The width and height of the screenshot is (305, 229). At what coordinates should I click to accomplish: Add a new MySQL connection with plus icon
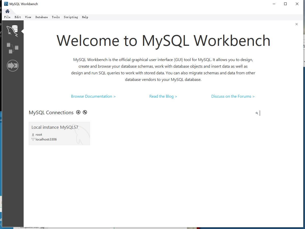[78, 112]
